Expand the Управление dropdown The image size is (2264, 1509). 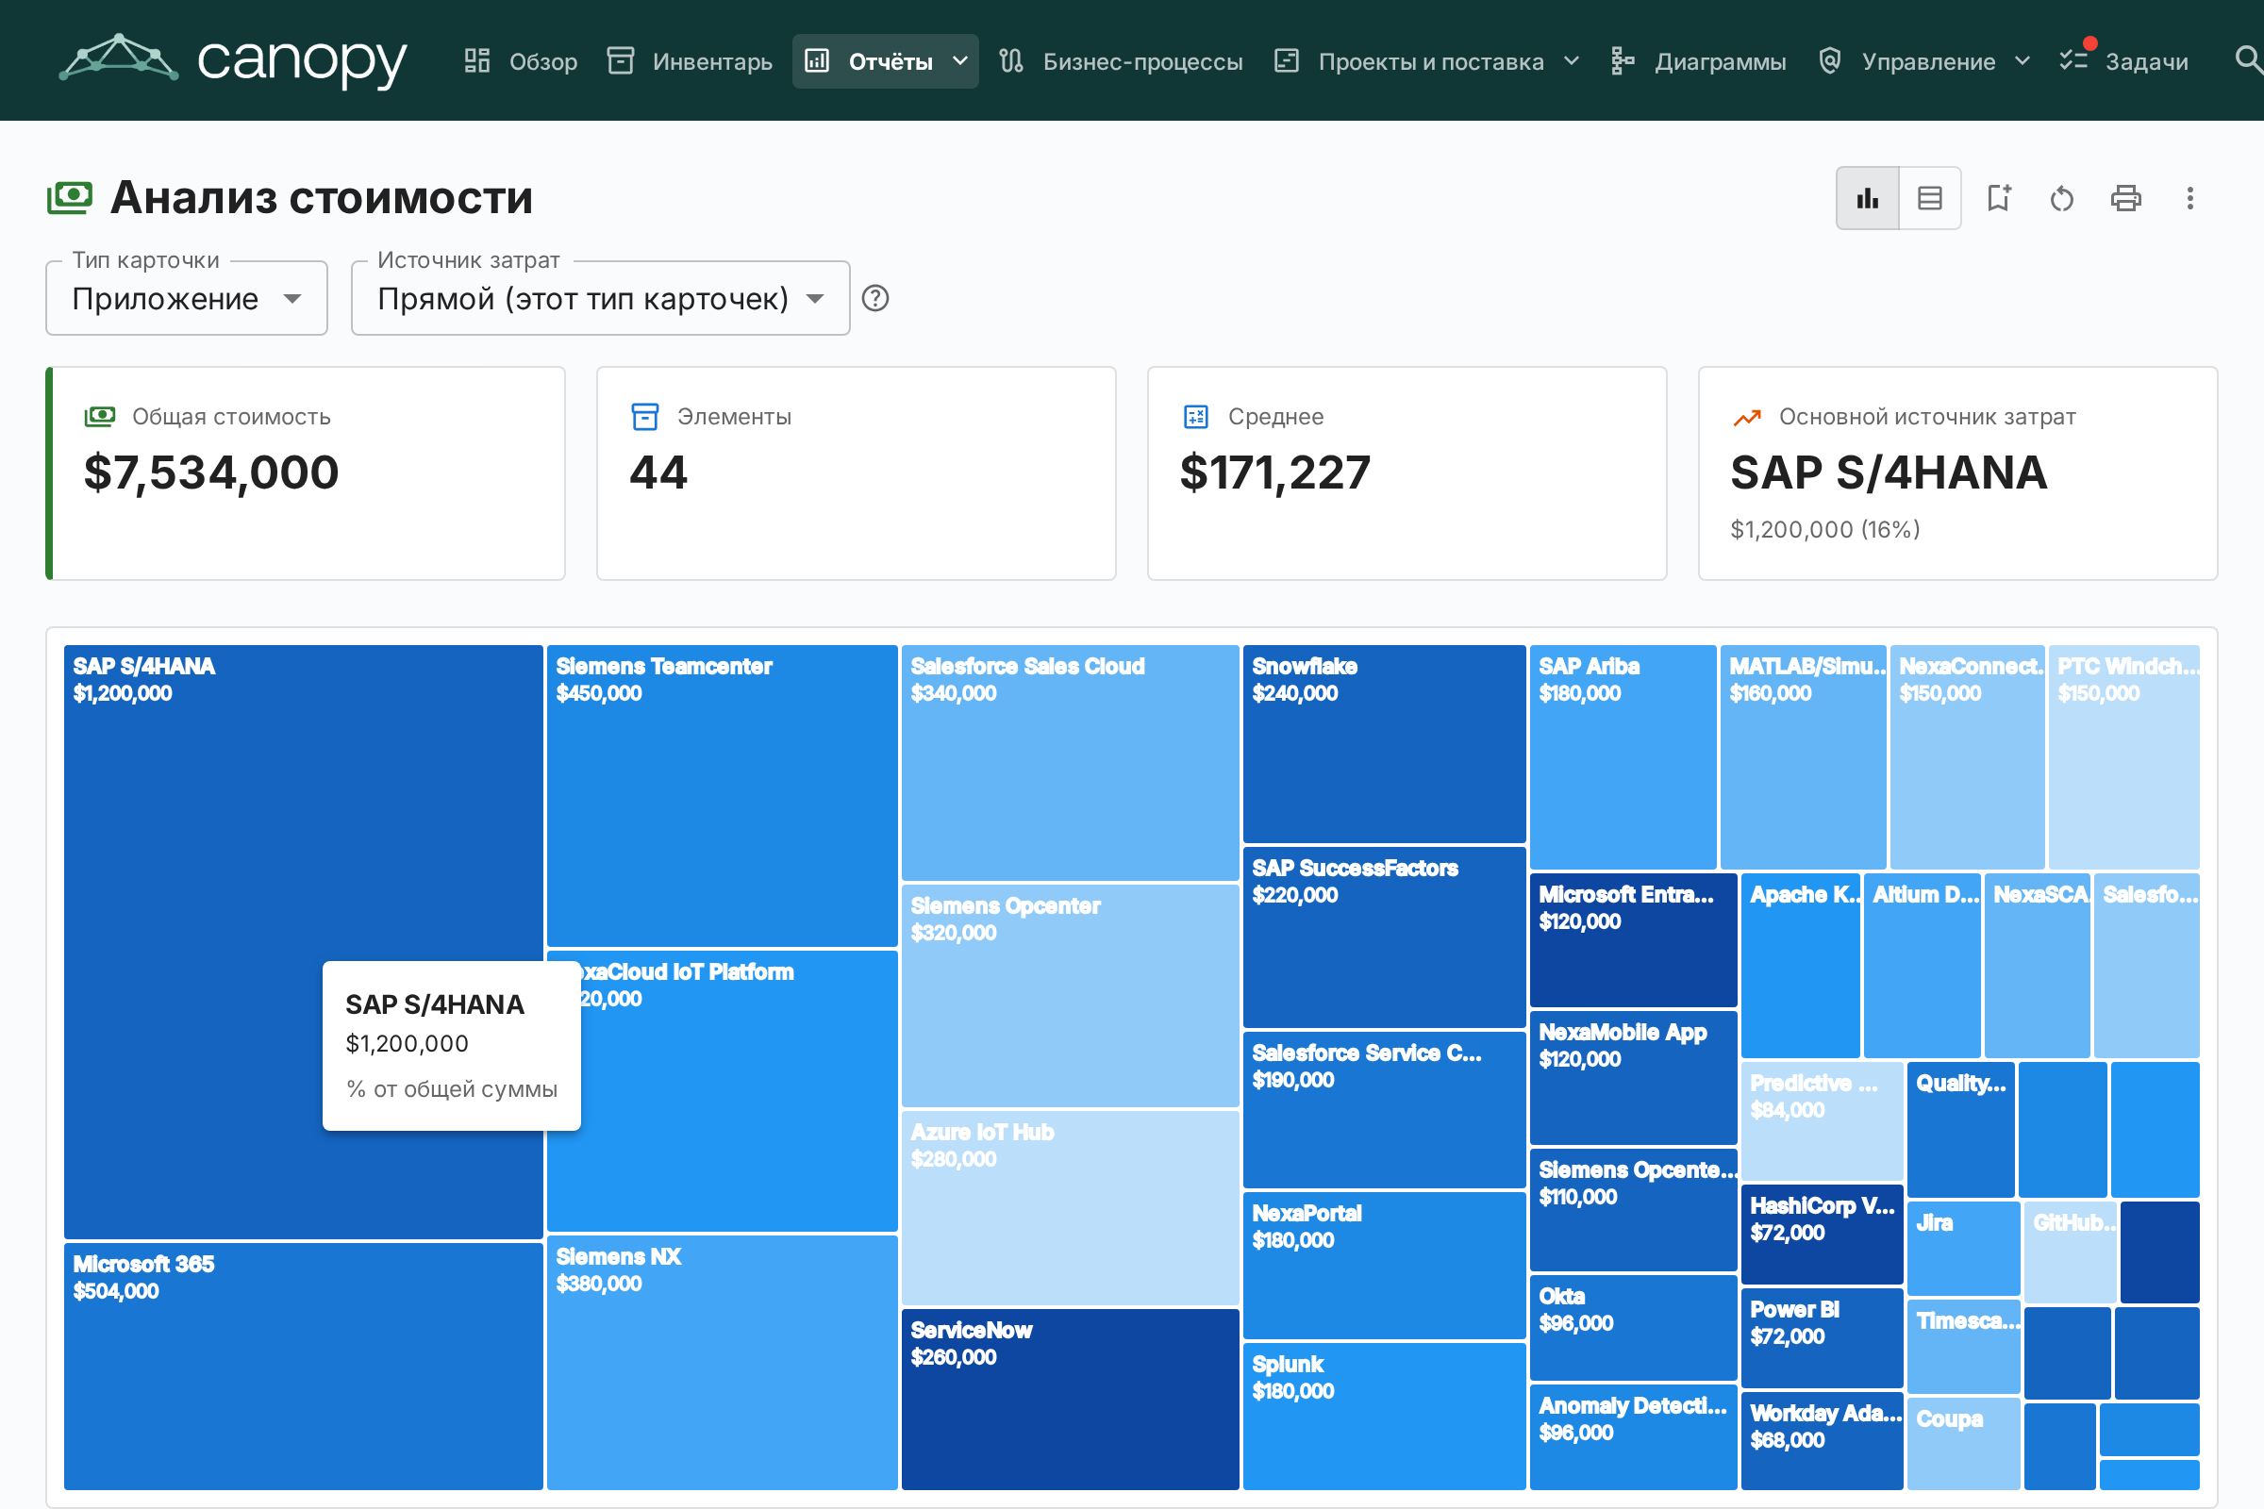pos(1924,61)
